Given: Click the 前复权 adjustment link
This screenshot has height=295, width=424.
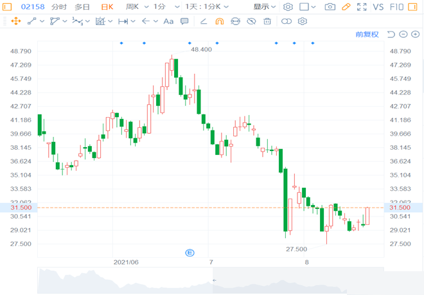Looking at the screenshot, I should pyautogui.click(x=367, y=34).
